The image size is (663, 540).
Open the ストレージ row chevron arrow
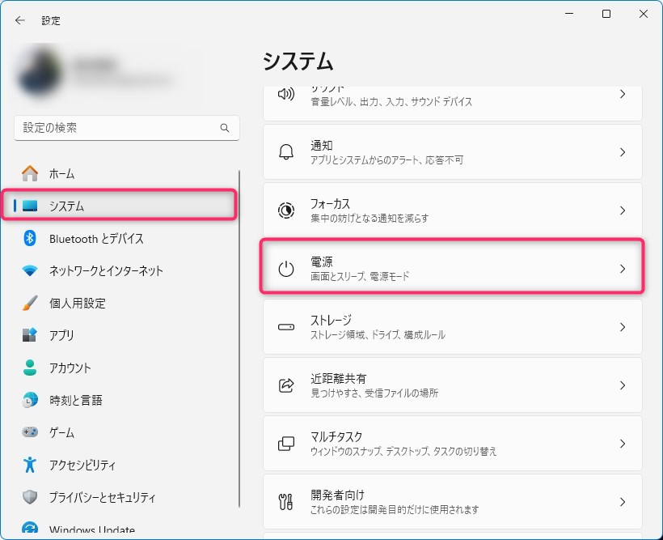pos(622,327)
